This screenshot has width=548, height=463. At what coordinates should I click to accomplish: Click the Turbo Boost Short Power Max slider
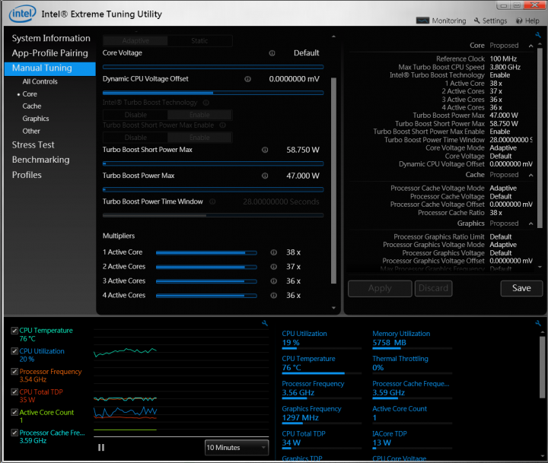(213, 163)
